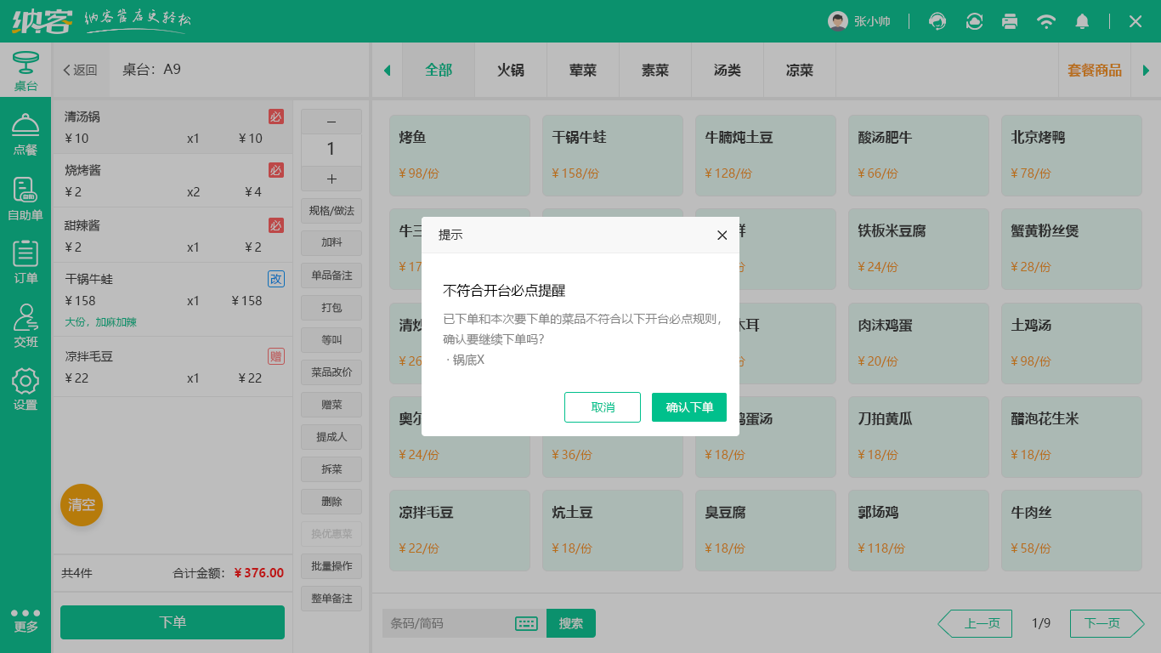Viewport: 1161px width, 653px height.
Task: Open the notification bell icon
Action: 1082,21
